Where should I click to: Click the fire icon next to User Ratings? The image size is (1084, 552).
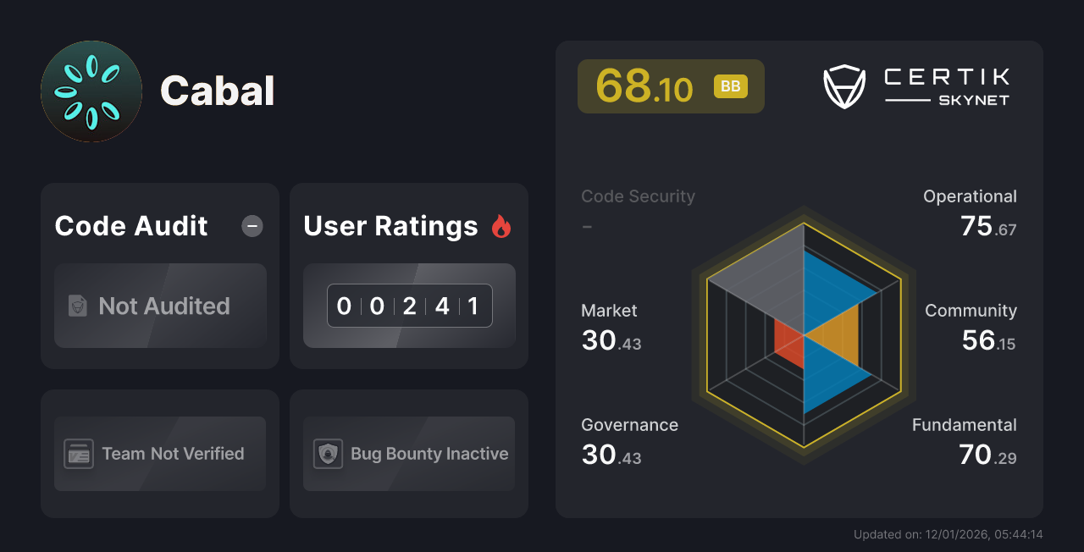(x=501, y=226)
